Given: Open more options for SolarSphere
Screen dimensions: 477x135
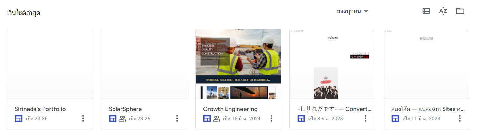Looking at the screenshot, I should [x=177, y=118].
